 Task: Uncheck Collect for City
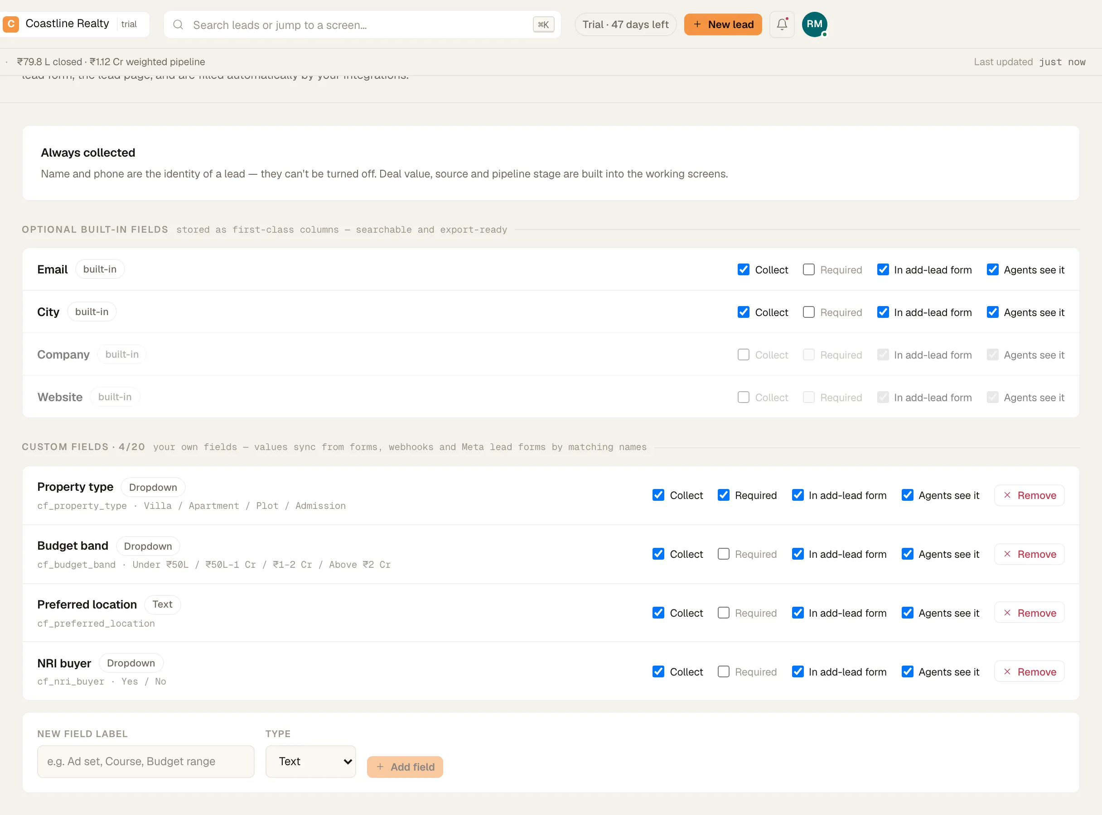pyautogui.click(x=743, y=312)
